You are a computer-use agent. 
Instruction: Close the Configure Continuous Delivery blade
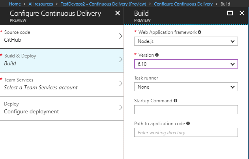tap(118, 13)
